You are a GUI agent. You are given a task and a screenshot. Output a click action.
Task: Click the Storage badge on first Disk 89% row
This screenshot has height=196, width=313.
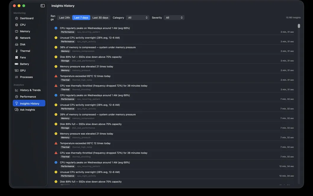[x=65, y=61]
